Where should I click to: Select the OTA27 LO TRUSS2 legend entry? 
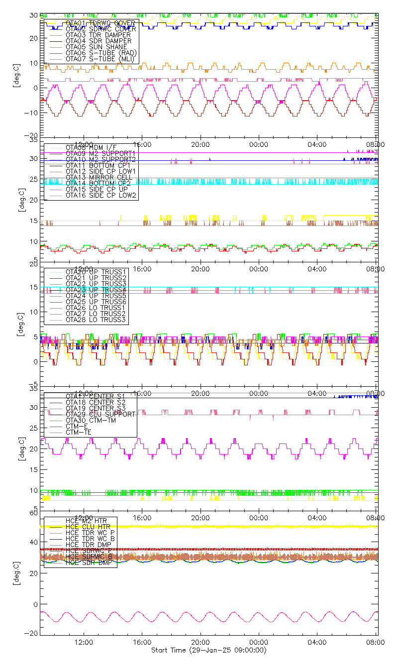[x=96, y=314]
